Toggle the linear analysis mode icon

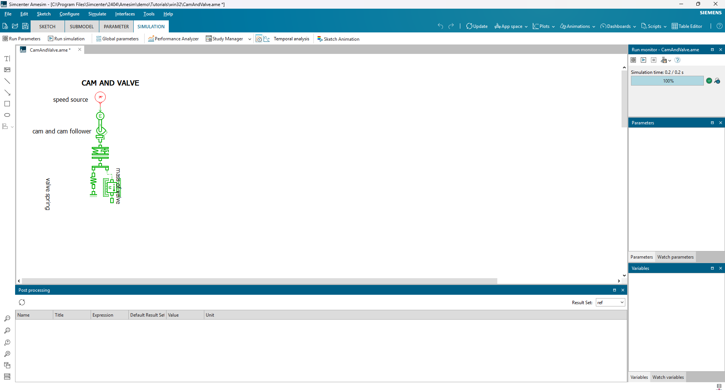click(x=267, y=39)
